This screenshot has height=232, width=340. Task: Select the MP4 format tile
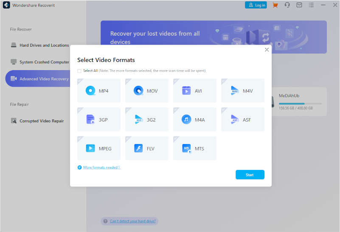(x=98, y=91)
